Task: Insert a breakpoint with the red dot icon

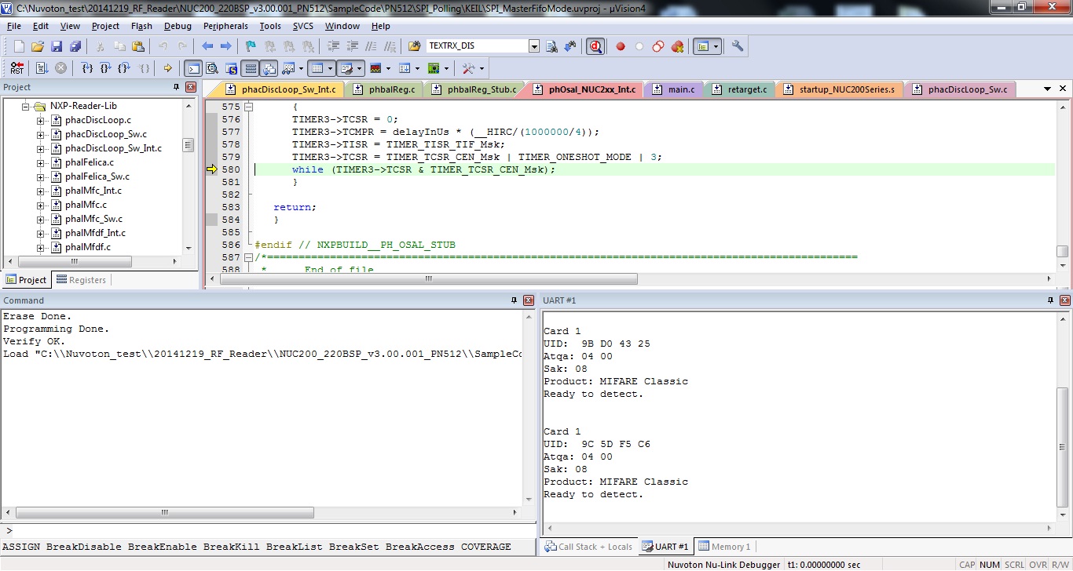Action: click(621, 46)
